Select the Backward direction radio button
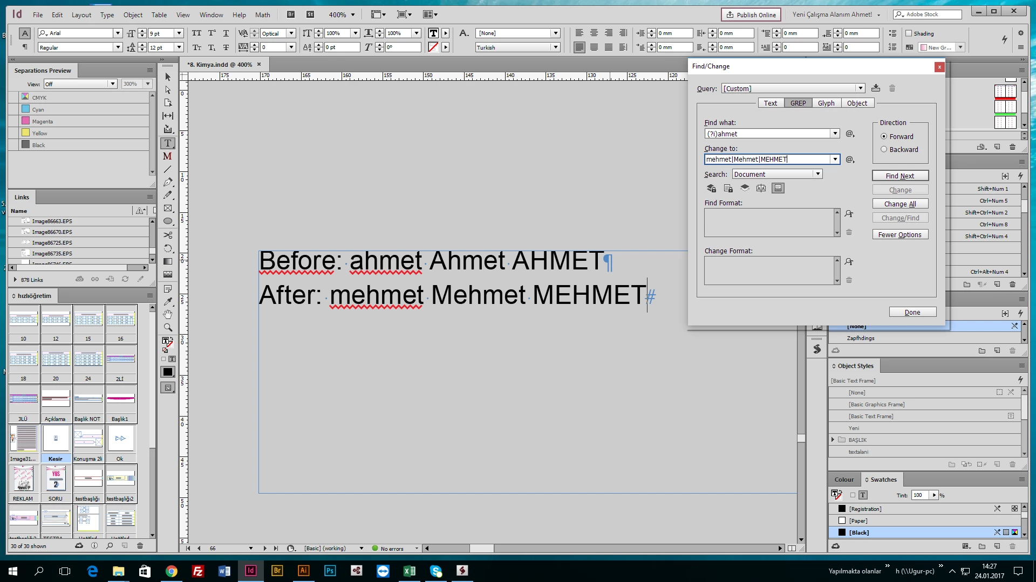 [x=884, y=150]
